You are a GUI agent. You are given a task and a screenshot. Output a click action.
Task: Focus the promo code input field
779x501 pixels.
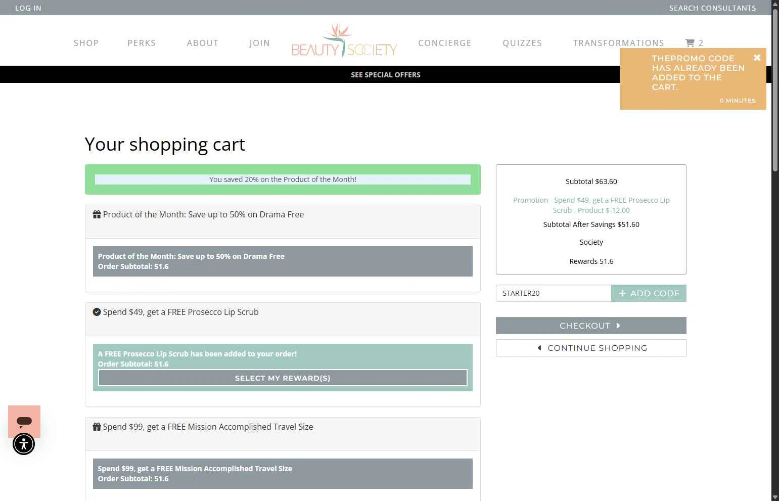click(x=554, y=293)
